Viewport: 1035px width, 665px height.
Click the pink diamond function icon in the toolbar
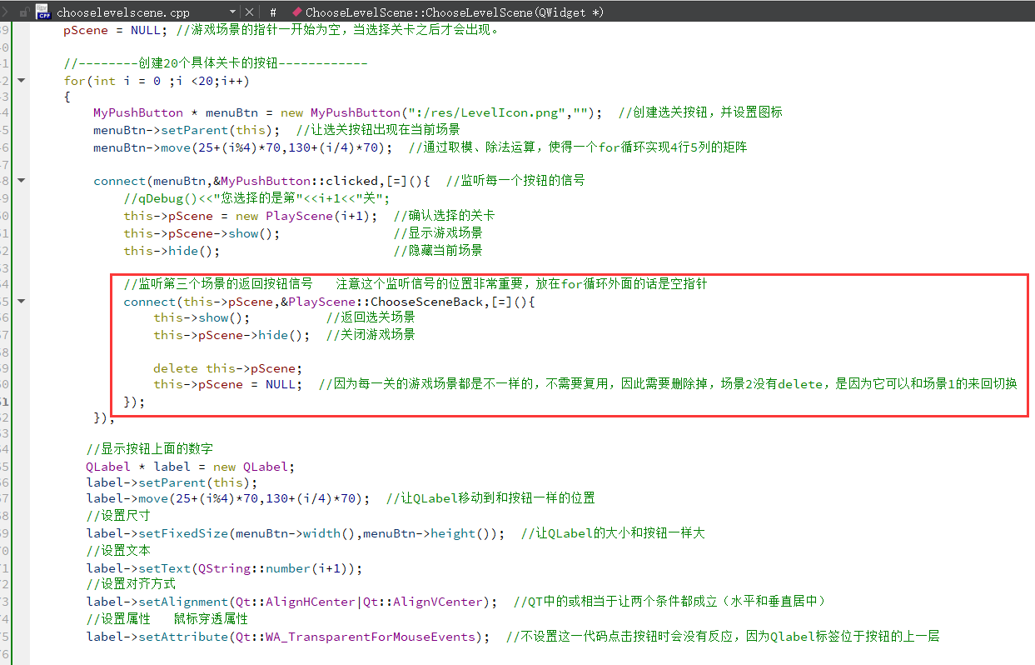coord(296,12)
